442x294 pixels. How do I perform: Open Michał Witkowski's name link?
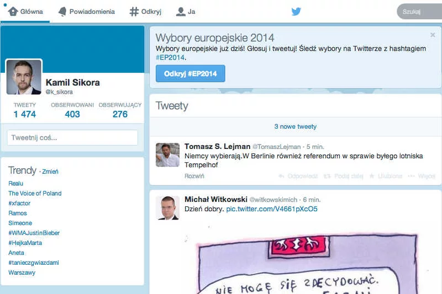point(216,200)
